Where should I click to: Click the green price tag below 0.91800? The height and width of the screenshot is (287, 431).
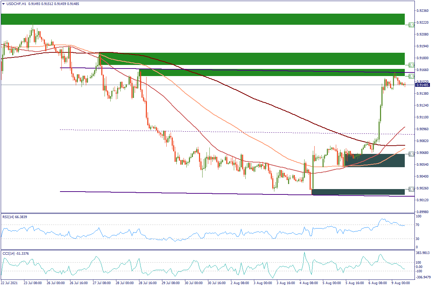412,65
